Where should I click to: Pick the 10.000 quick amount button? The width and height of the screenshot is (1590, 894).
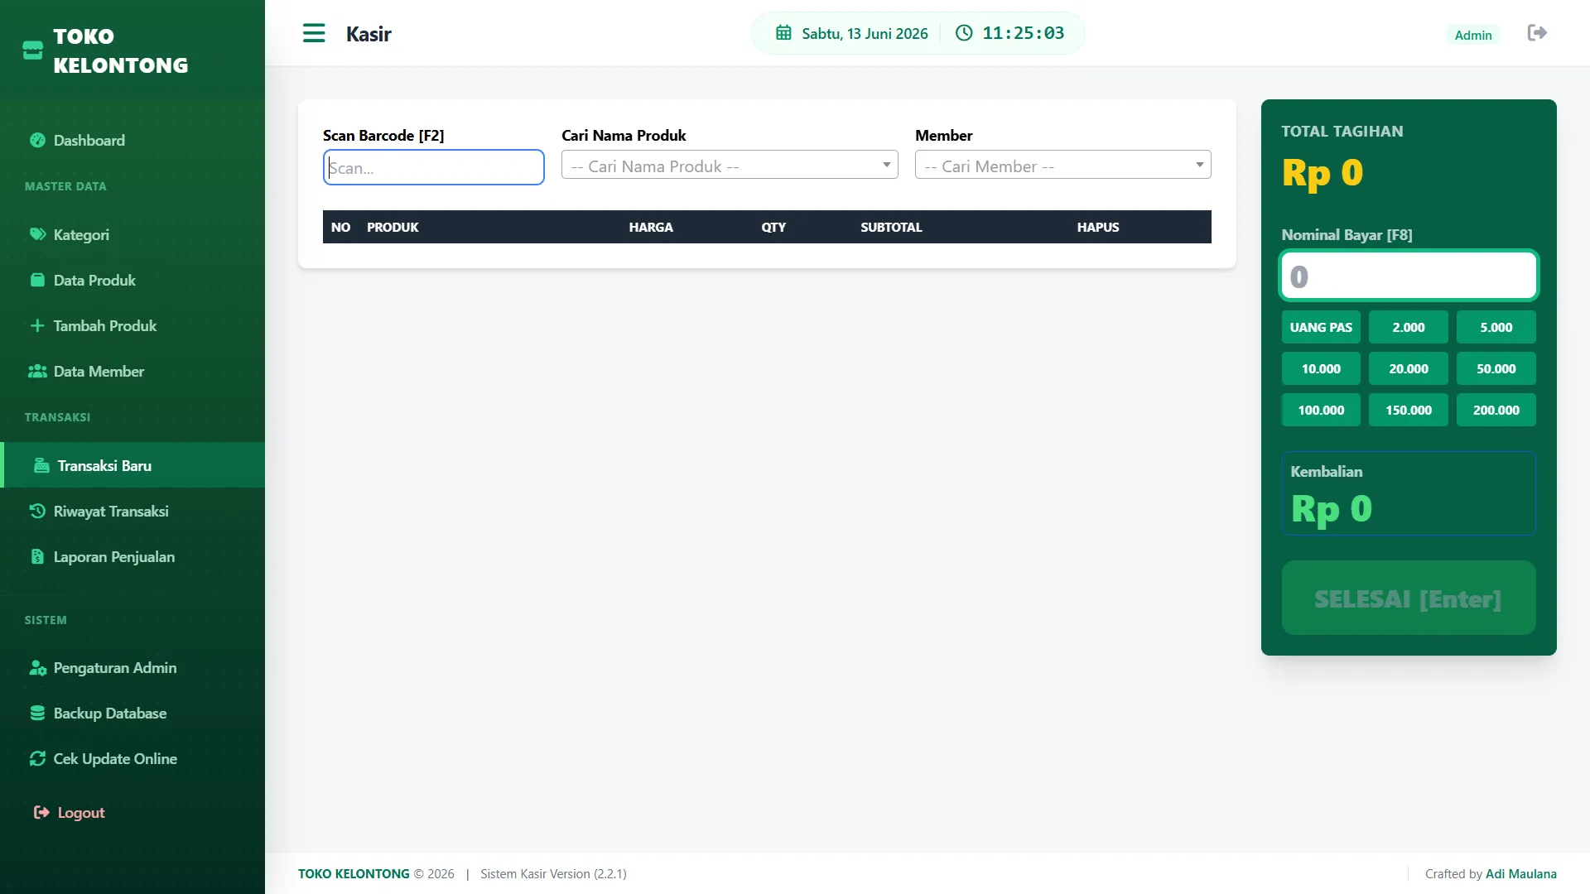point(1321,368)
